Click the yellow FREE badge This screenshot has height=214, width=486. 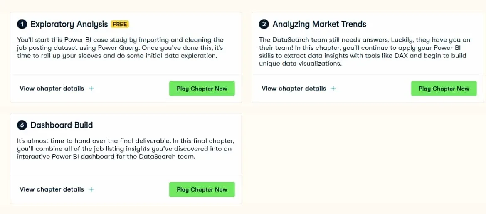pyautogui.click(x=120, y=24)
